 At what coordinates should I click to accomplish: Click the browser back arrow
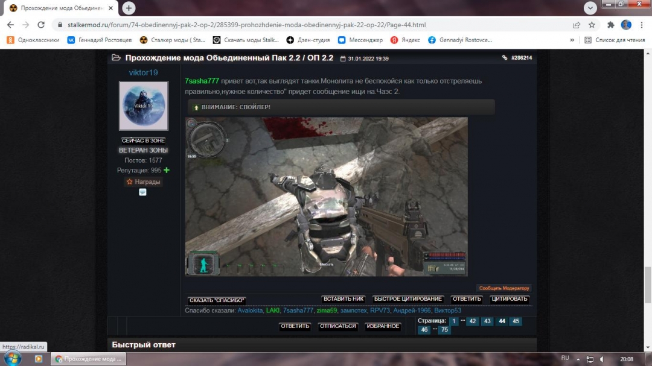(10, 25)
